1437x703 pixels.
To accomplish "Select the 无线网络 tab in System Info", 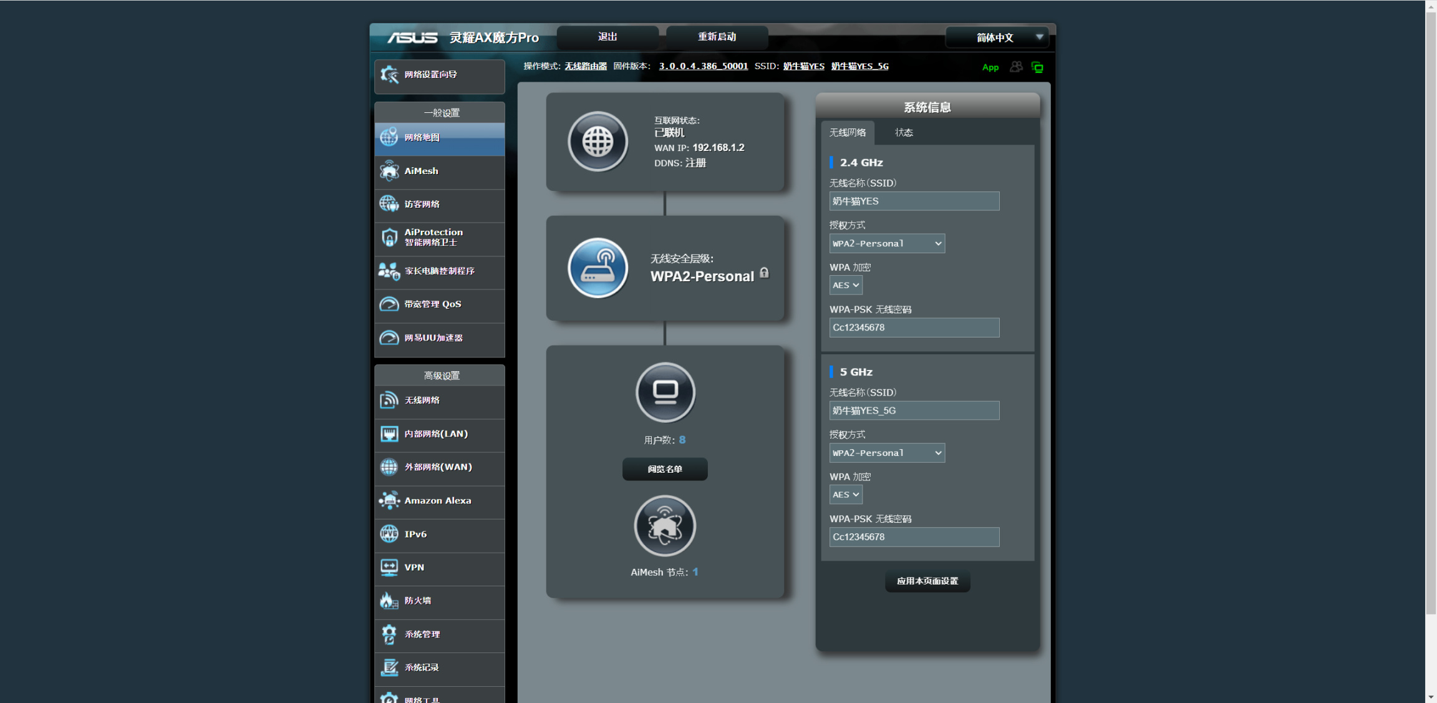I will tap(847, 132).
